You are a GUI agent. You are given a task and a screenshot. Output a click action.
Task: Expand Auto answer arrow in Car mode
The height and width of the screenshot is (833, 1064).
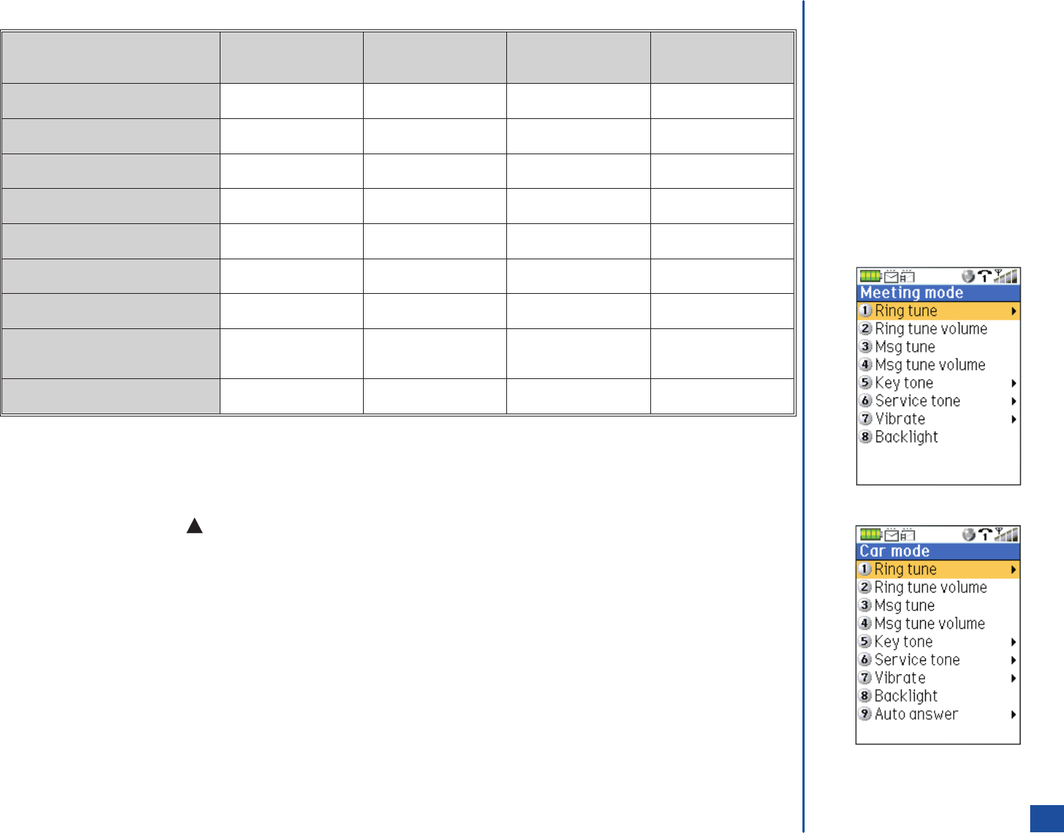pos(1013,714)
